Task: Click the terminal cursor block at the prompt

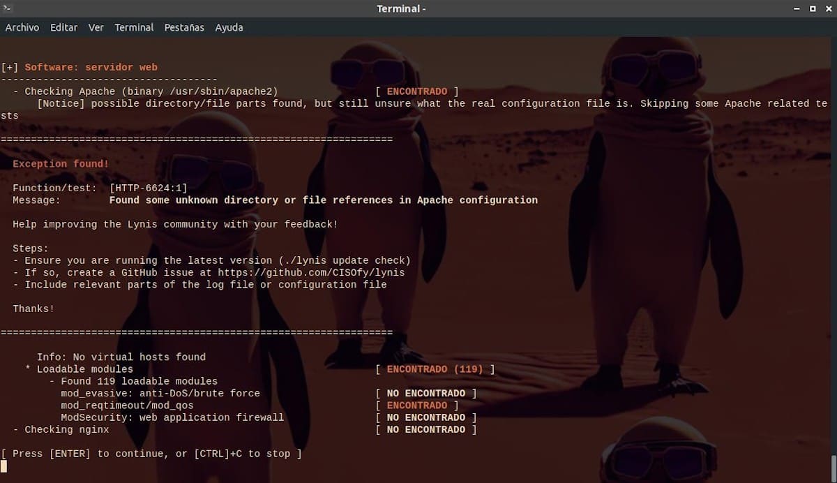Action: (3, 466)
